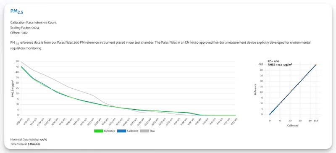
Task: Click the 50 tick on line chart y-axis
Action: tap(17, 61)
